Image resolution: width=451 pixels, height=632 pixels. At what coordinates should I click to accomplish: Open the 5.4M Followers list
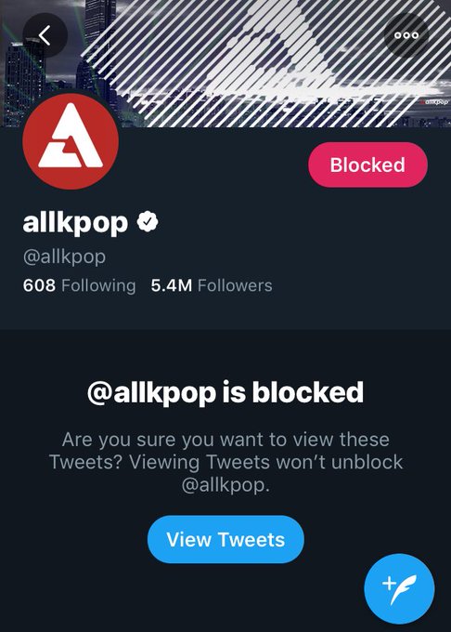point(212,285)
